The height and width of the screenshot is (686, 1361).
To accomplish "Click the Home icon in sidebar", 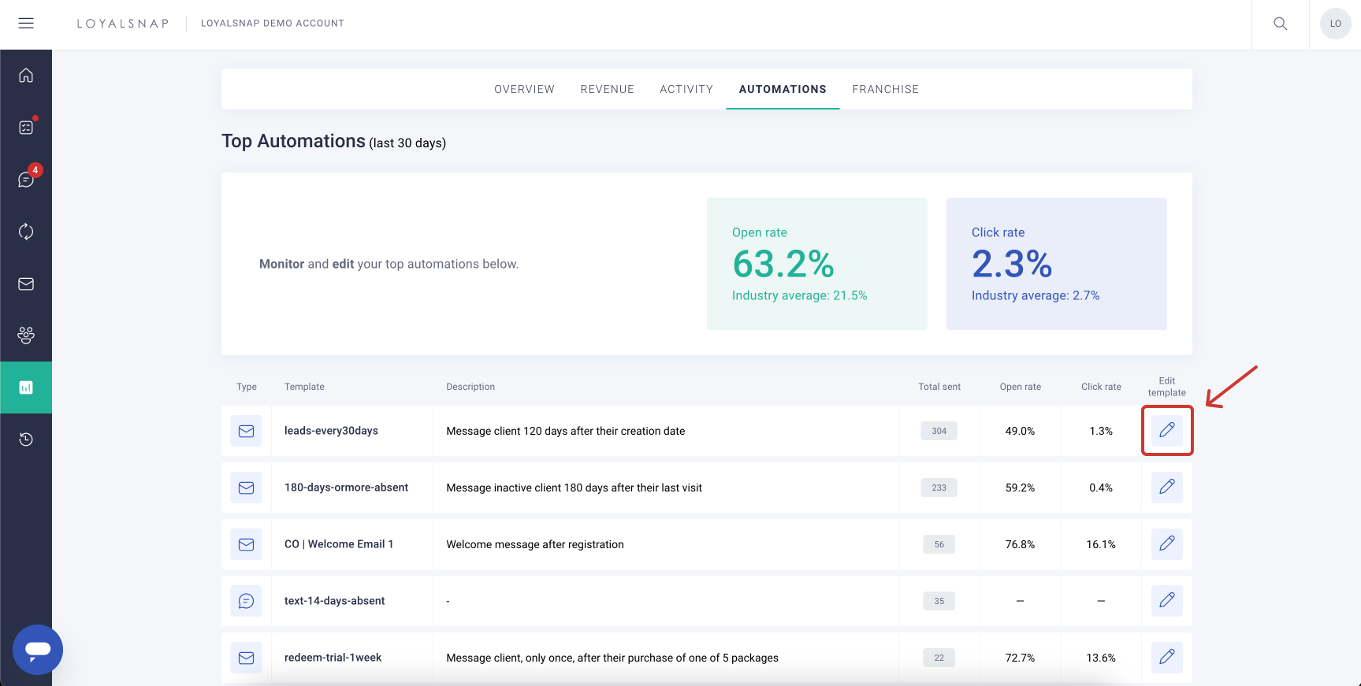I will pyautogui.click(x=26, y=76).
